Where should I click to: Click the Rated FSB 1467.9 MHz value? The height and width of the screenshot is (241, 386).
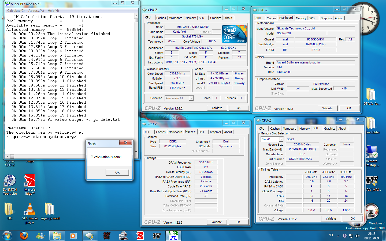coord(177,88)
